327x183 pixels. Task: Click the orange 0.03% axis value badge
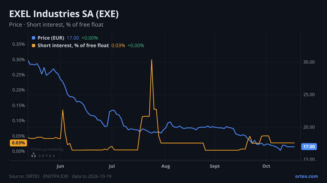pos(19,143)
